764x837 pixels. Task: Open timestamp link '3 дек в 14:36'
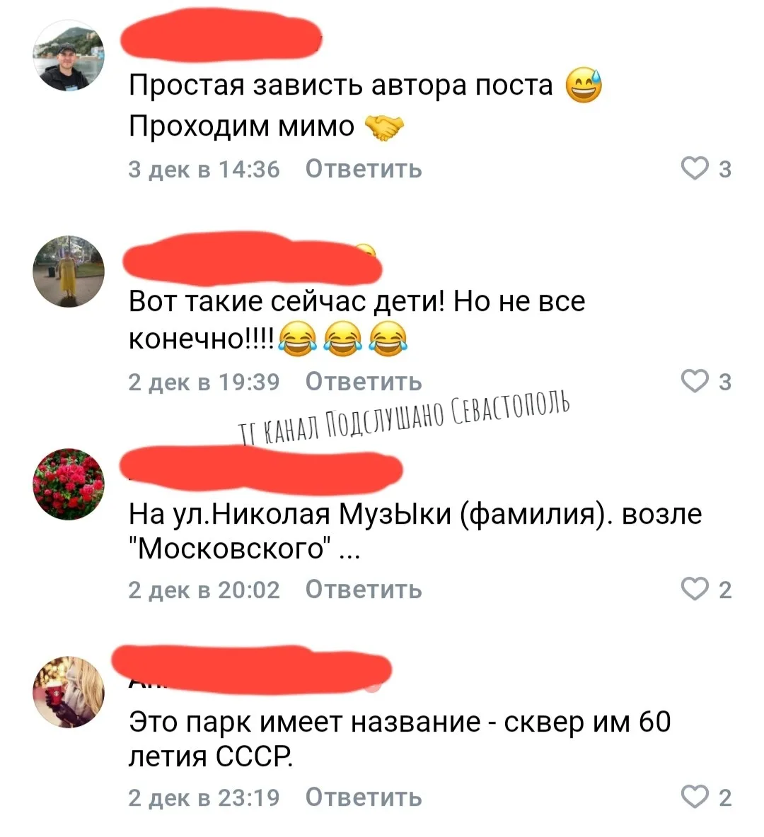(x=204, y=169)
